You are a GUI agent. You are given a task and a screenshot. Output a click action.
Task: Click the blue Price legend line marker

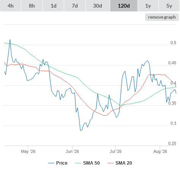(x=51, y=163)
